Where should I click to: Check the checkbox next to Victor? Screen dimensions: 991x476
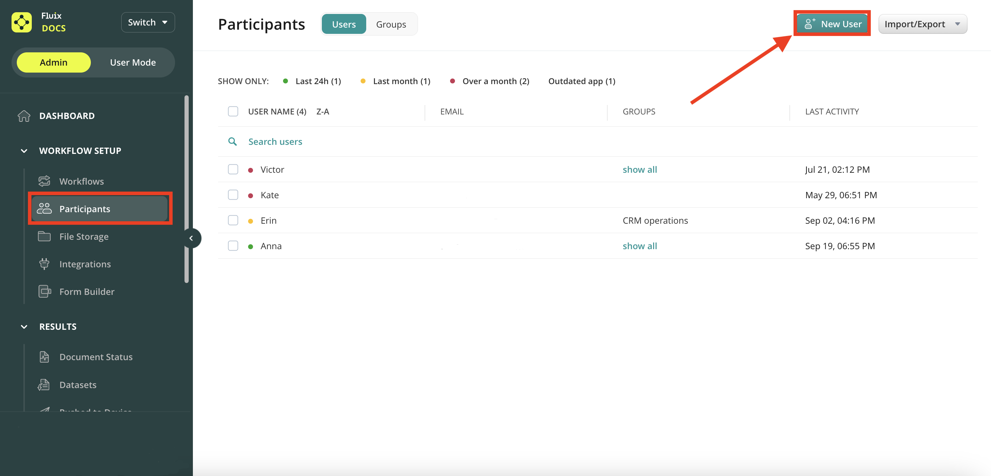233,169
